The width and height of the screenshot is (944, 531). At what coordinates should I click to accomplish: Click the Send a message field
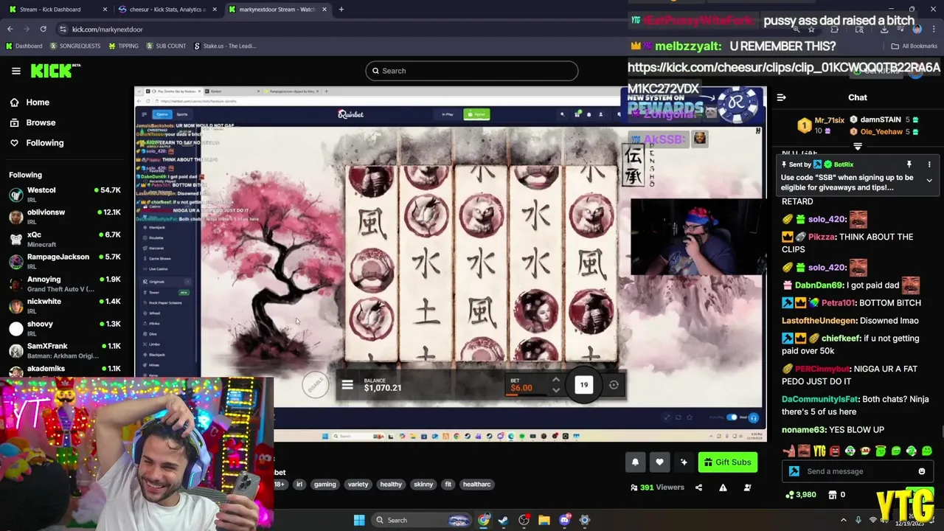(x=857, y=471)
